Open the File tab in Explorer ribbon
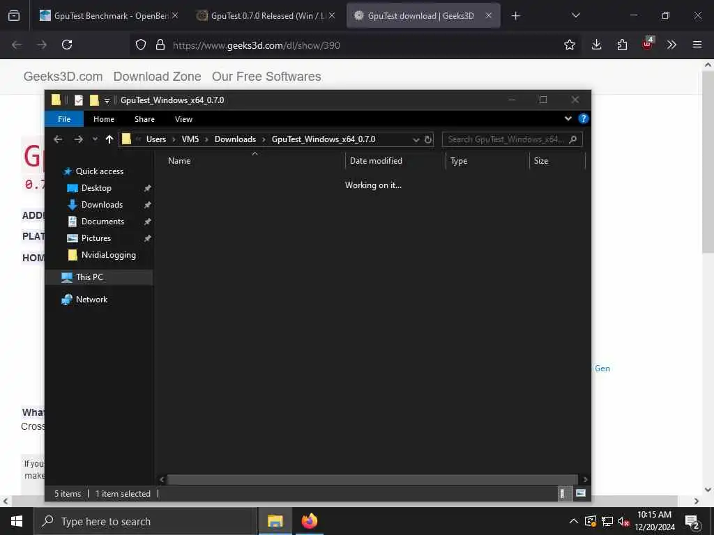 (64, 119)
